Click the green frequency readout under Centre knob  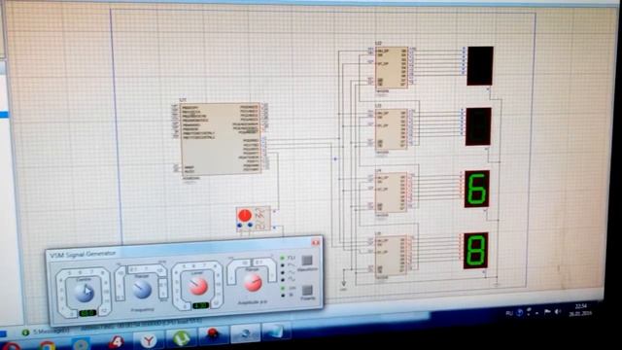(x=87, y=313)
